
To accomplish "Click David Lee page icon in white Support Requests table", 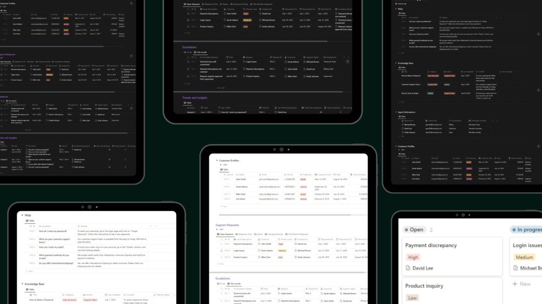I will pyautogui.click(x=296, y=244).
